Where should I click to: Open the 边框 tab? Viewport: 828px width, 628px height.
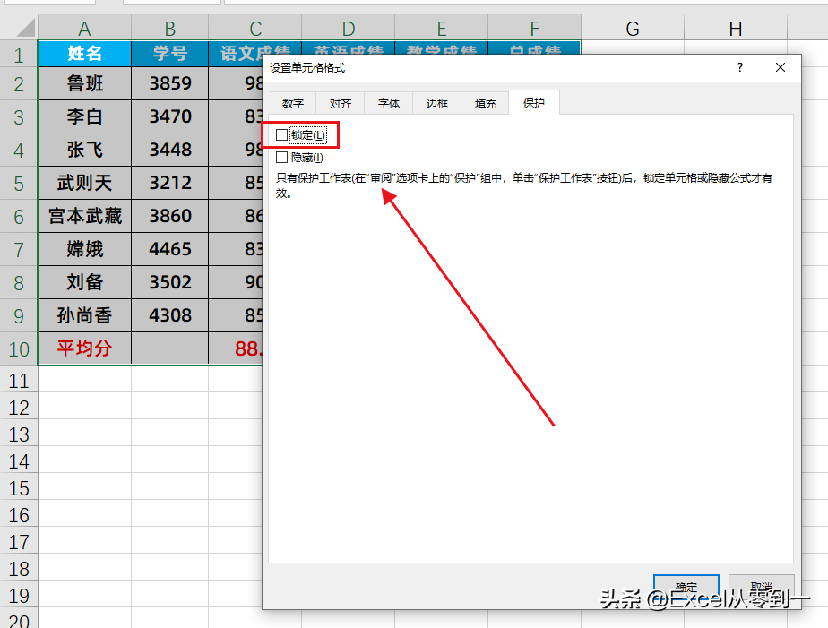[436, 103]
